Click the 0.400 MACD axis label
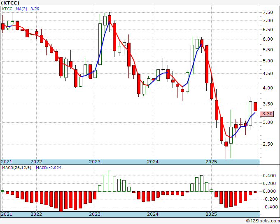Viewport: 280px width, 224px height. point(269,176)
